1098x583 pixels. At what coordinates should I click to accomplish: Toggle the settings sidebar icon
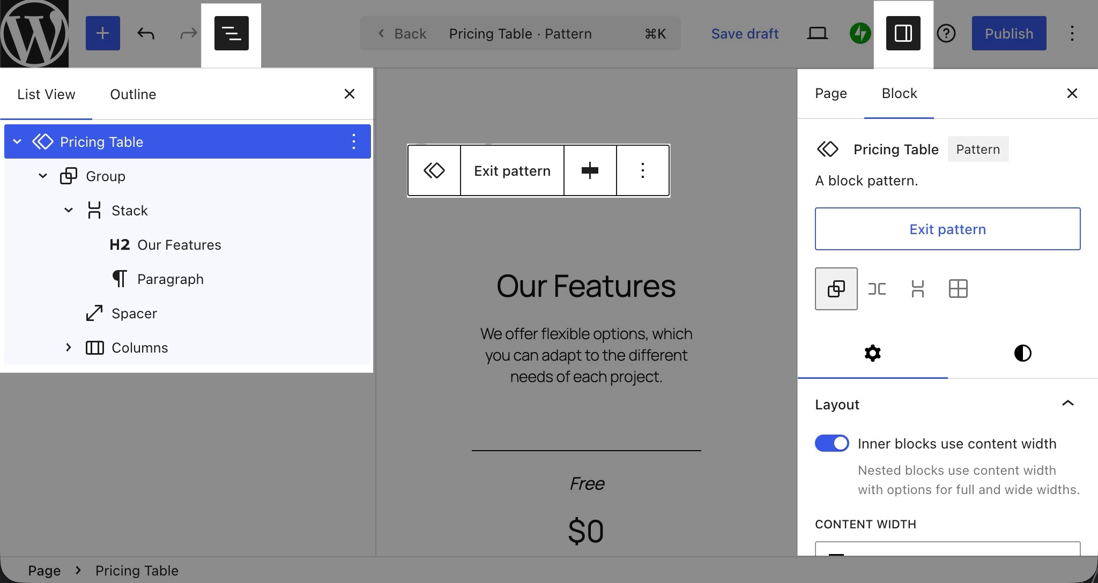[x=903, y=33]
